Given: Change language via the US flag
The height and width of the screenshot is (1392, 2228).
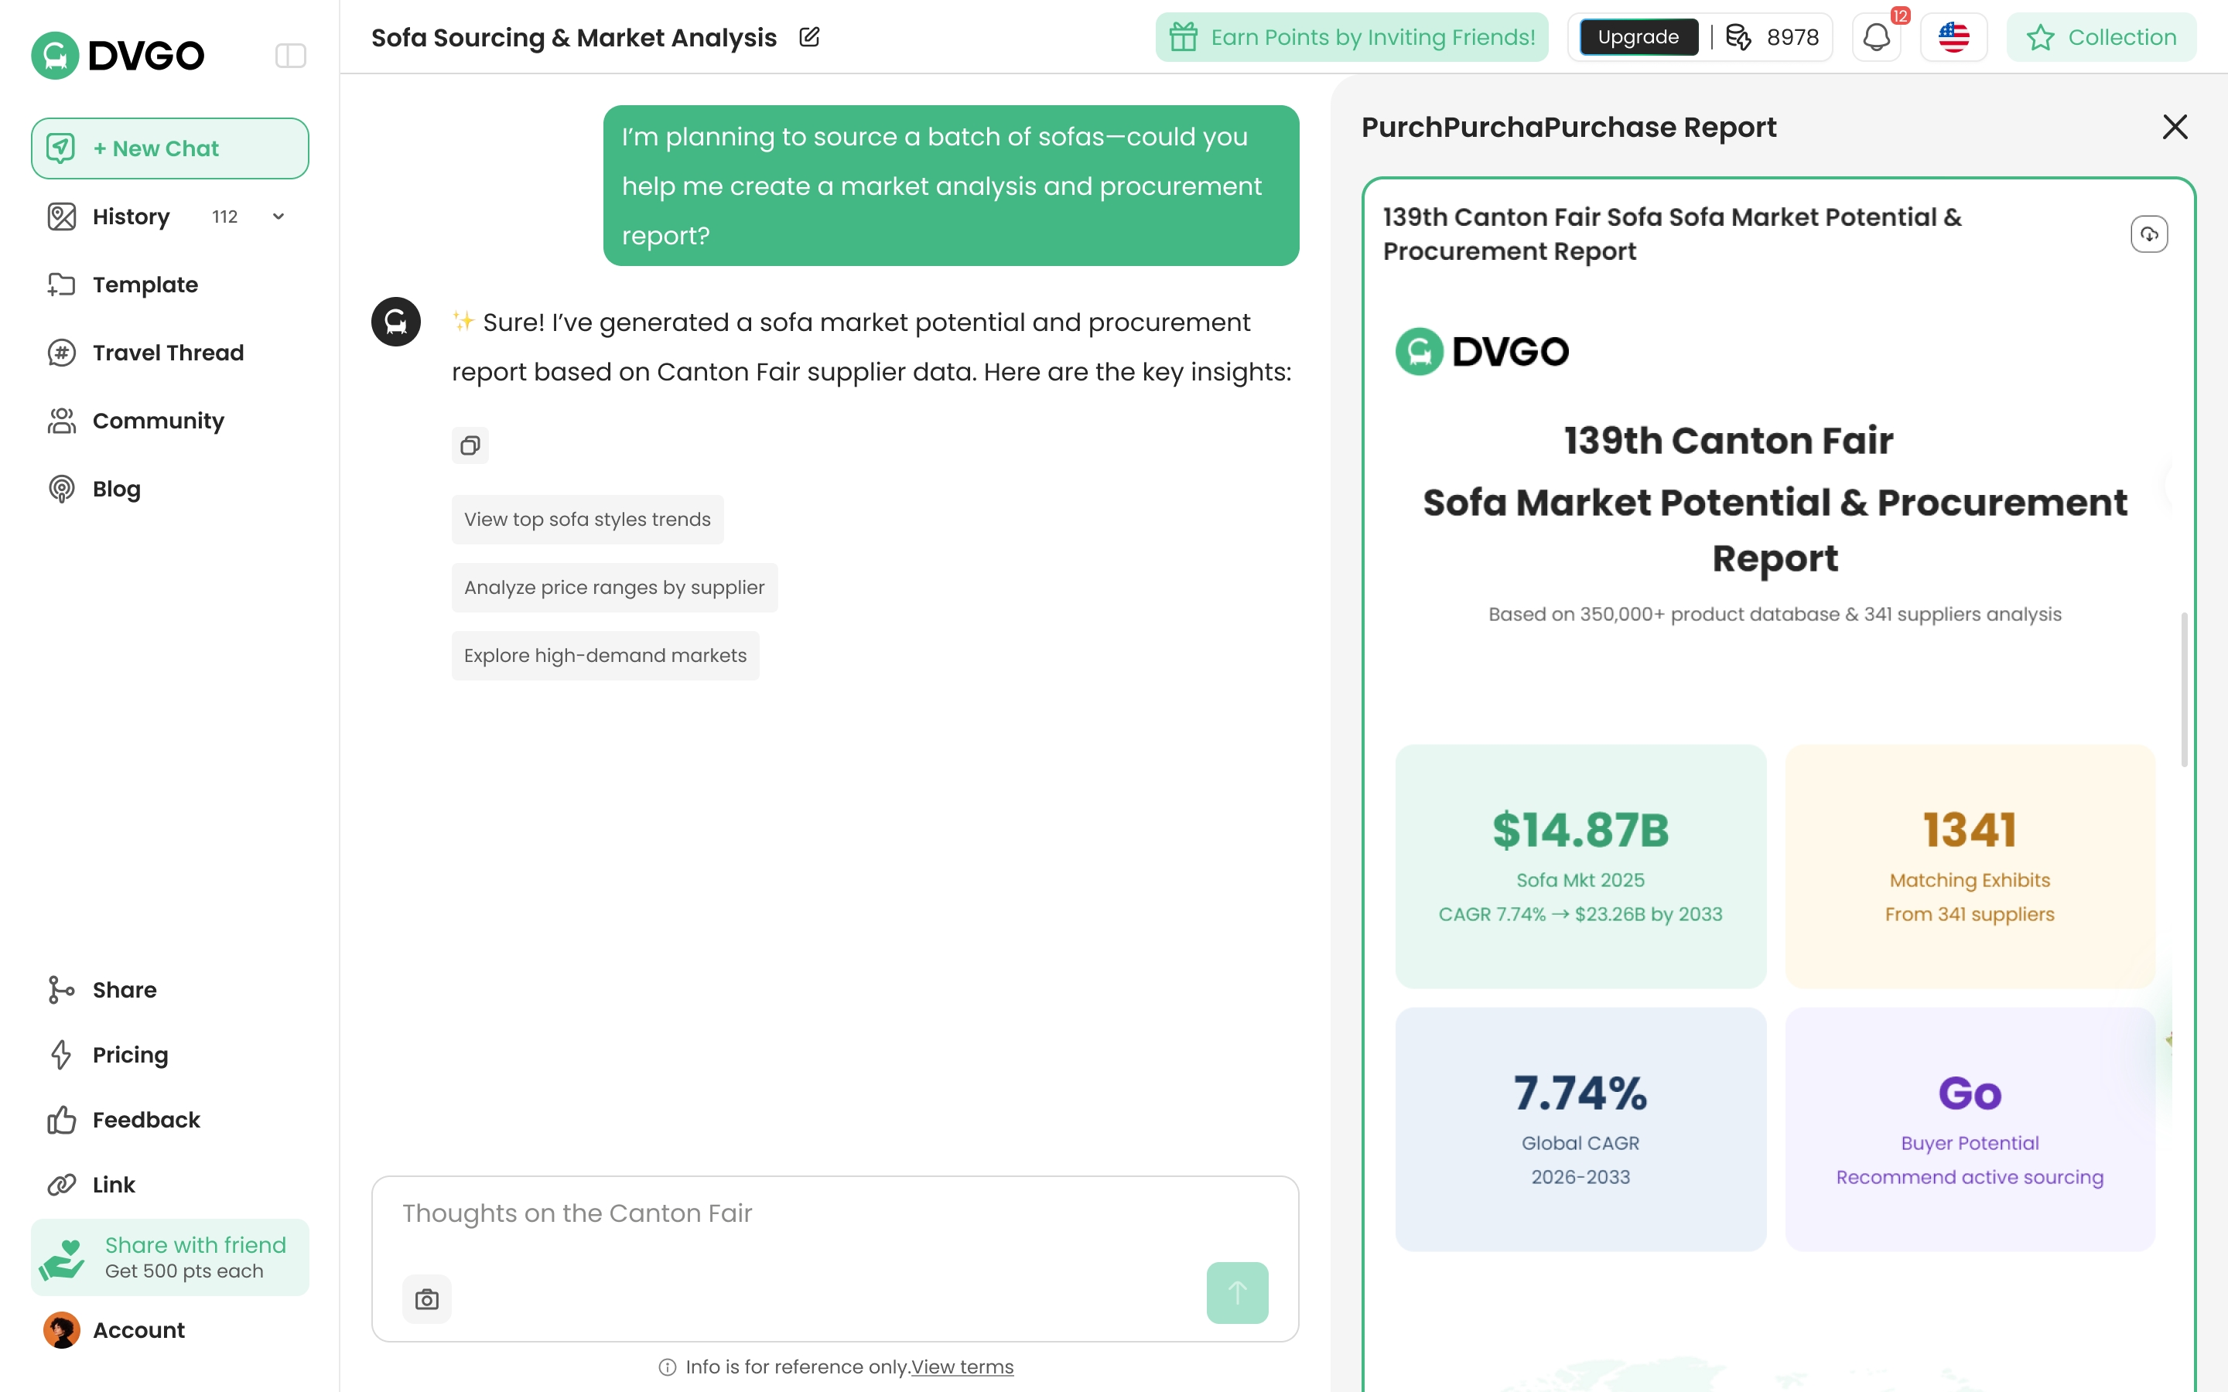Looking at the screenshot, I should tap(1953, 37).
